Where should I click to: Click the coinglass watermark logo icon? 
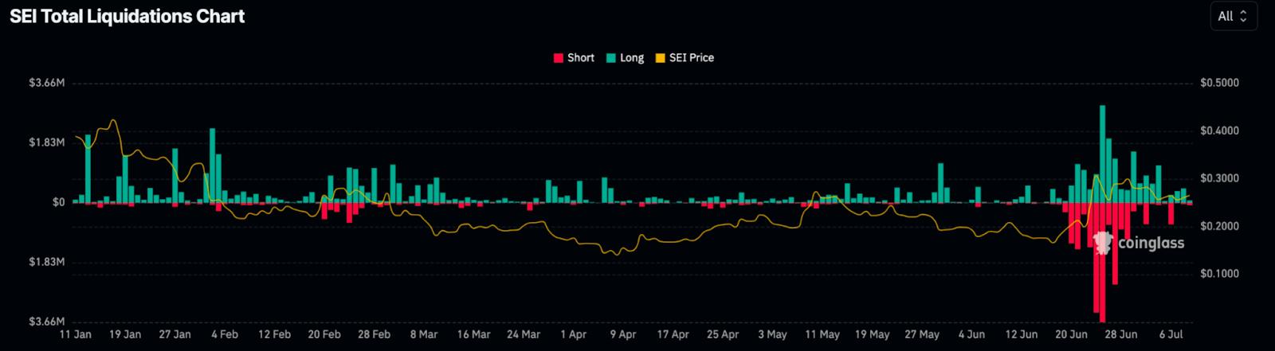tap(1103, 242)
